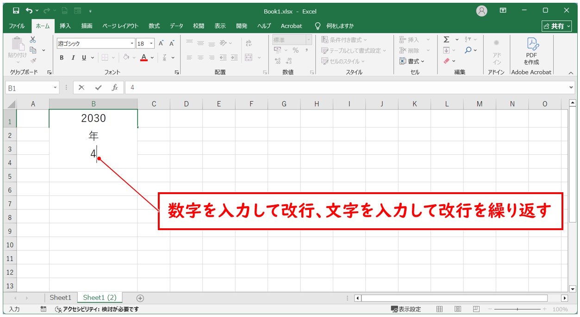Open the ファイル tab
Viewport: 580px width, 317px height.
click(x=17, y=26)
